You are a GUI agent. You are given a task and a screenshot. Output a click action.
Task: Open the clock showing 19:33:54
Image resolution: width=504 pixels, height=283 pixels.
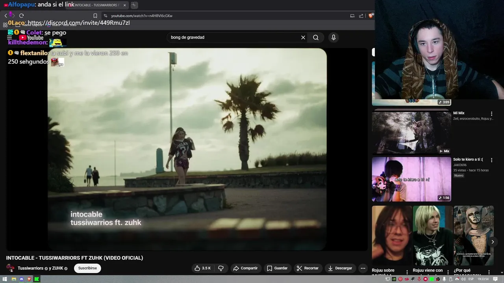coord(483,279)
